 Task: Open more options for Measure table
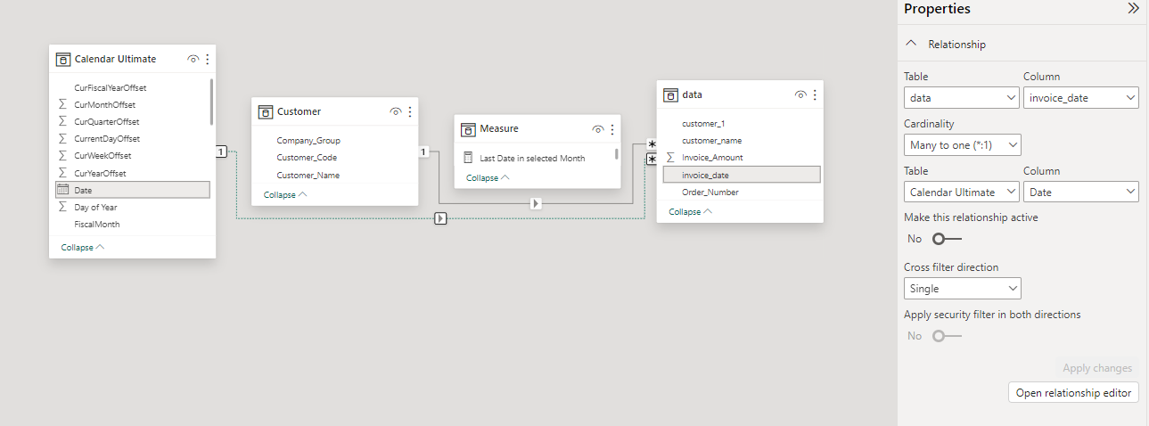[612, 129]
